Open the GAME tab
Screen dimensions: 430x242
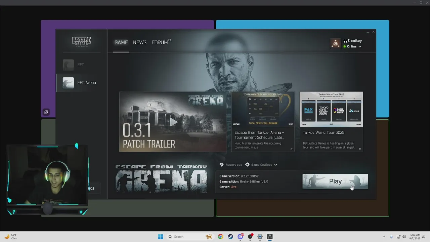coord(121,42)
